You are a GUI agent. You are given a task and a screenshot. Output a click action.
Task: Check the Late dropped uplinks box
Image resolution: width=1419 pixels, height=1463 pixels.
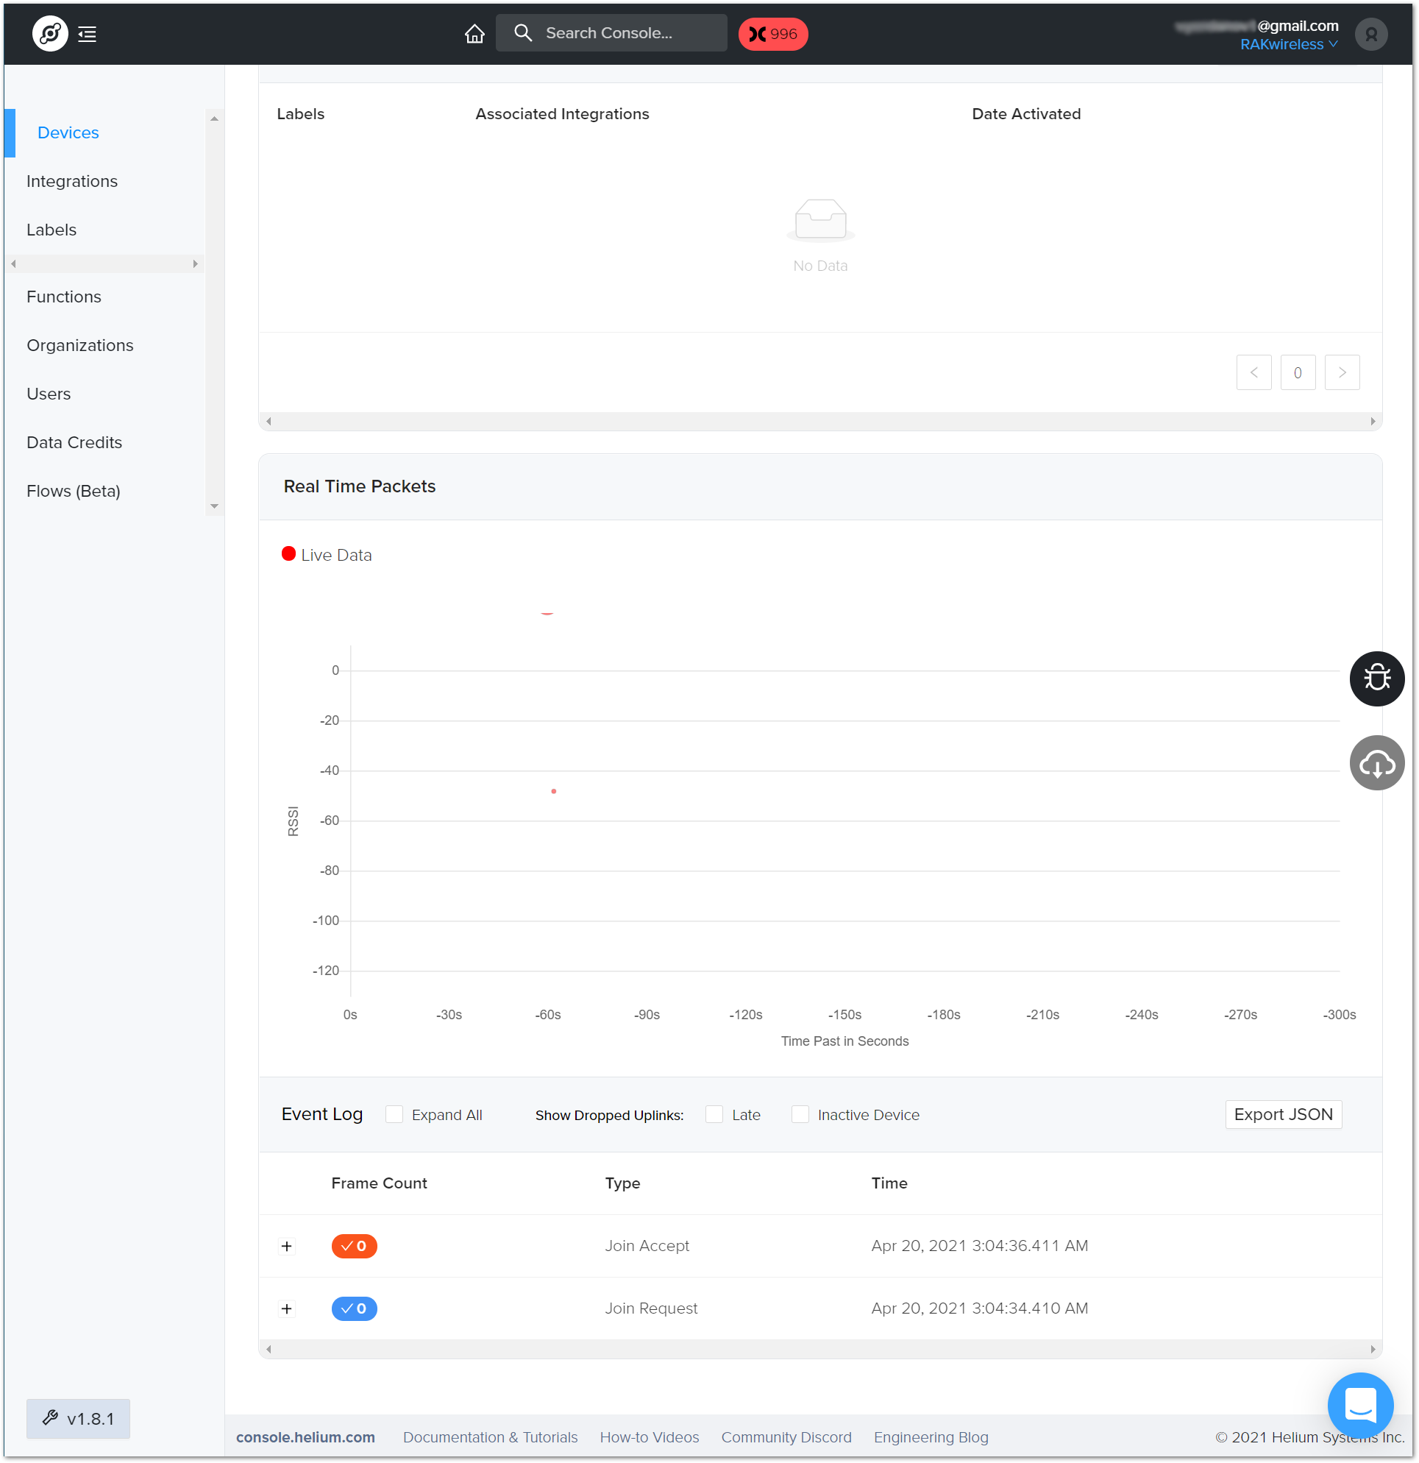714,1114
